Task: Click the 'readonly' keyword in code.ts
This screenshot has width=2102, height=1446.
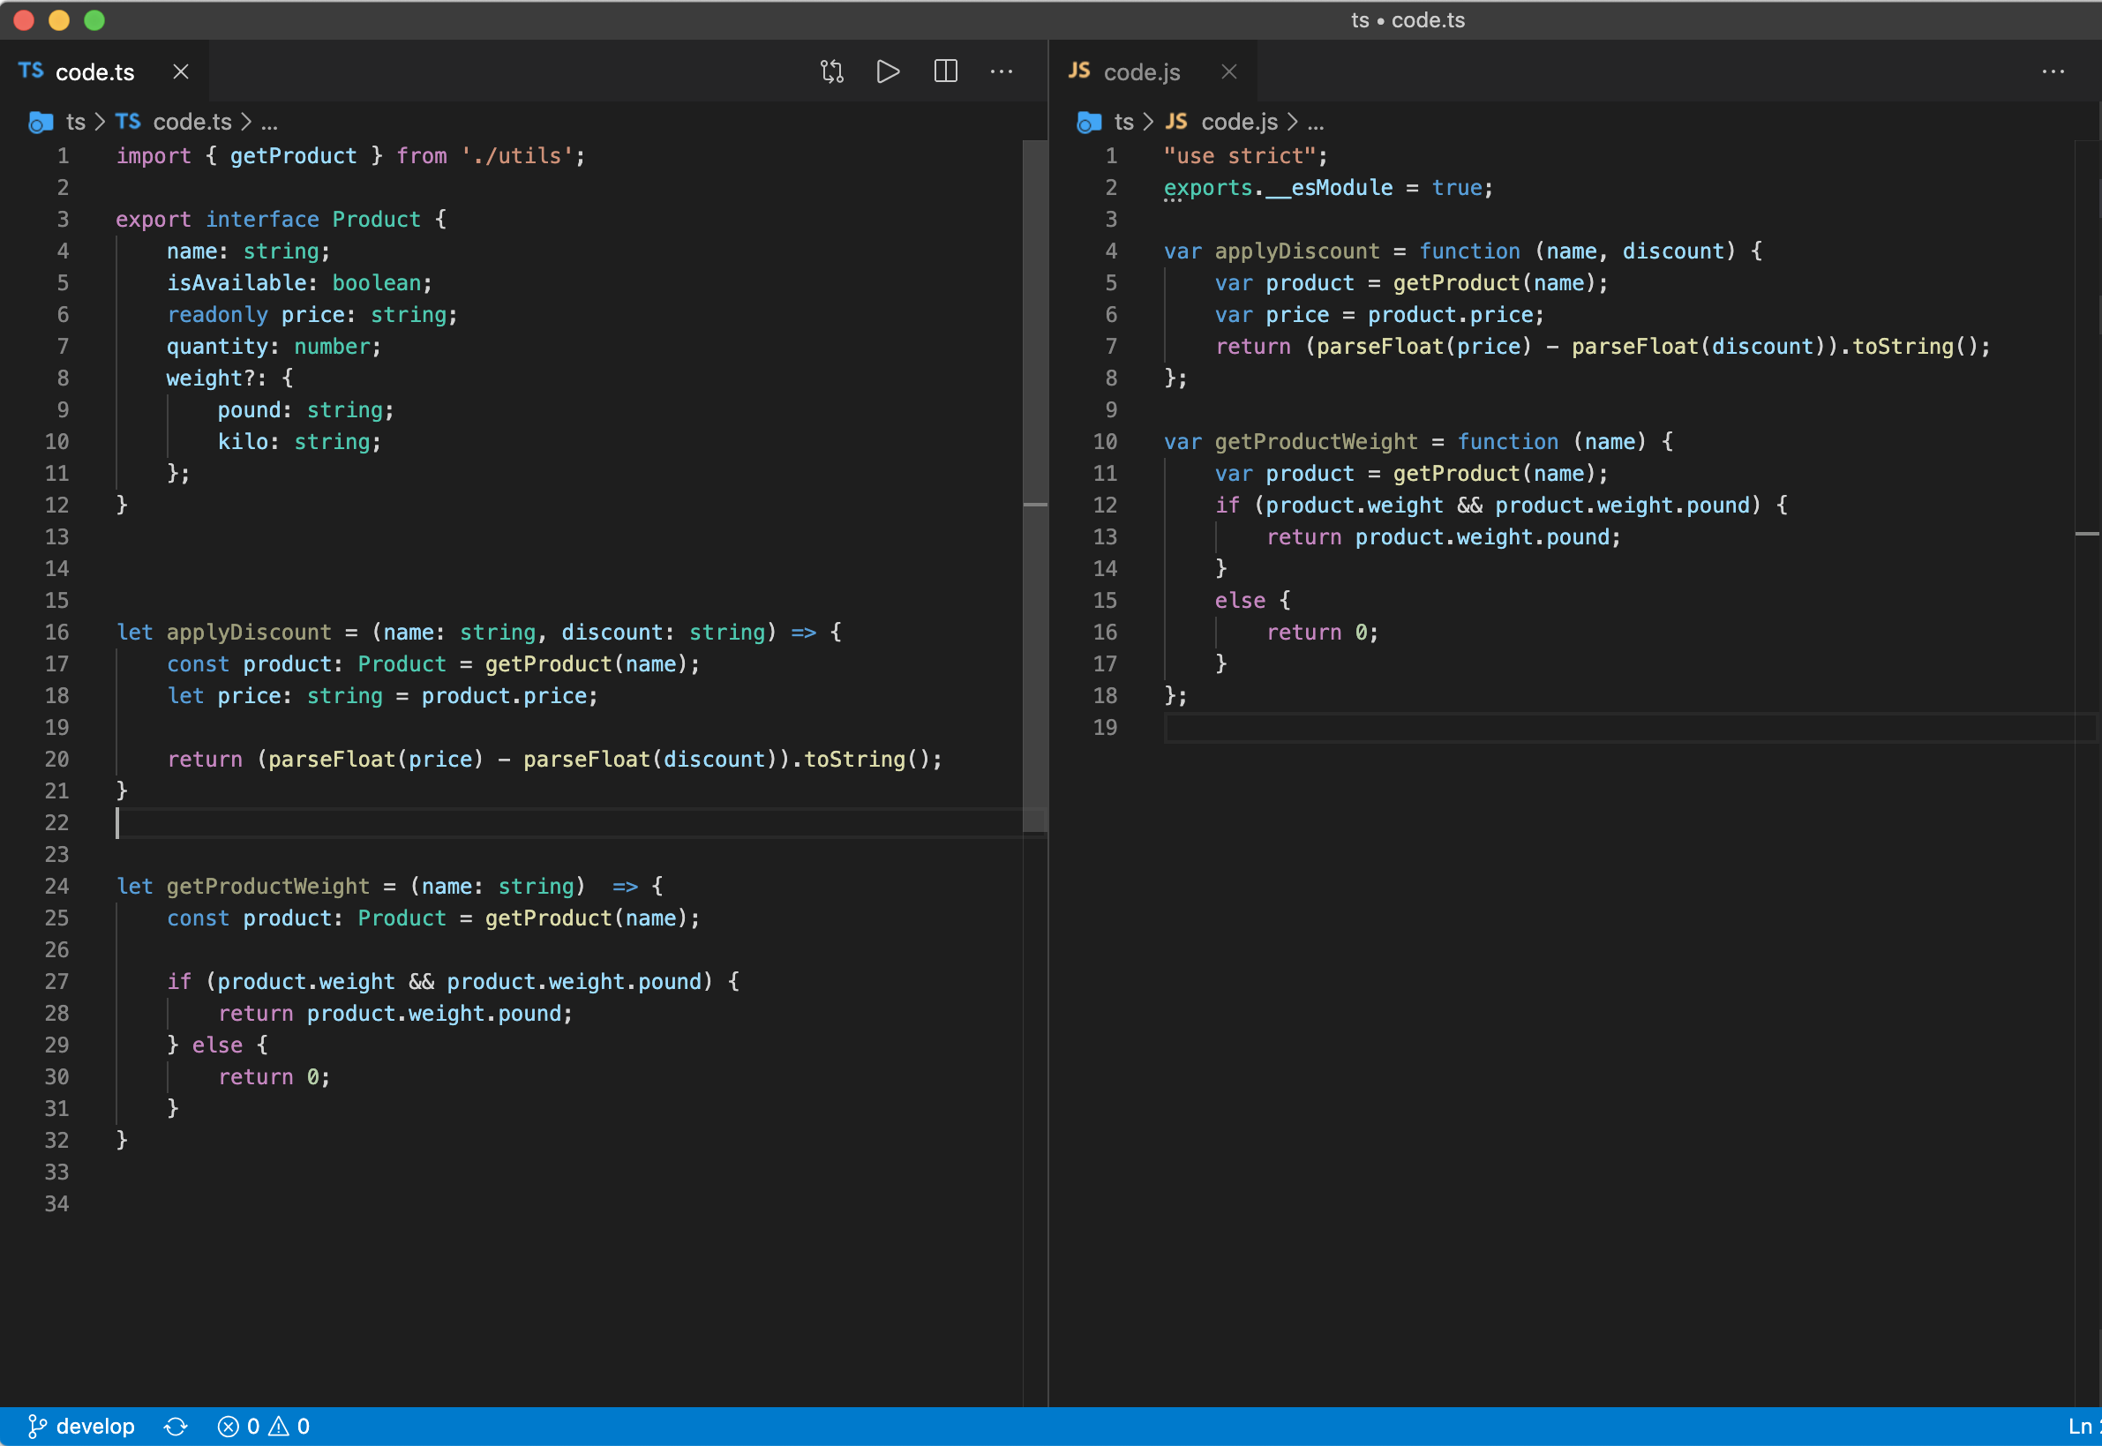Action: [x=217, y=314]
